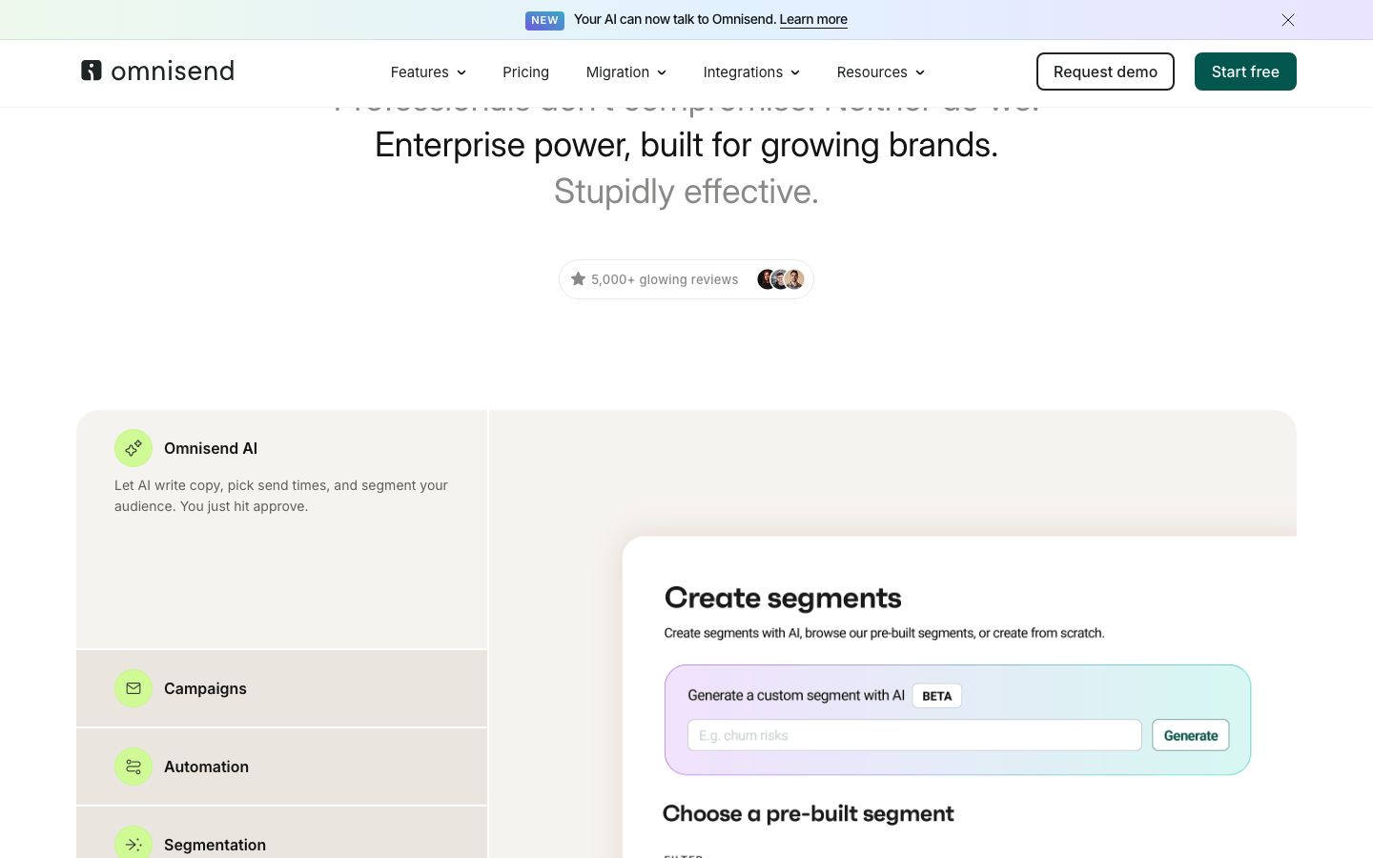Viewport: 1373px width, 858px height.
Task: Open the 5,000+ glowing reviews text
Action: point(665,279)
